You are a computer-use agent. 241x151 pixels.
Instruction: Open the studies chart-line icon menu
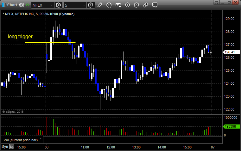pyautogui.click(x=109, y=5)
